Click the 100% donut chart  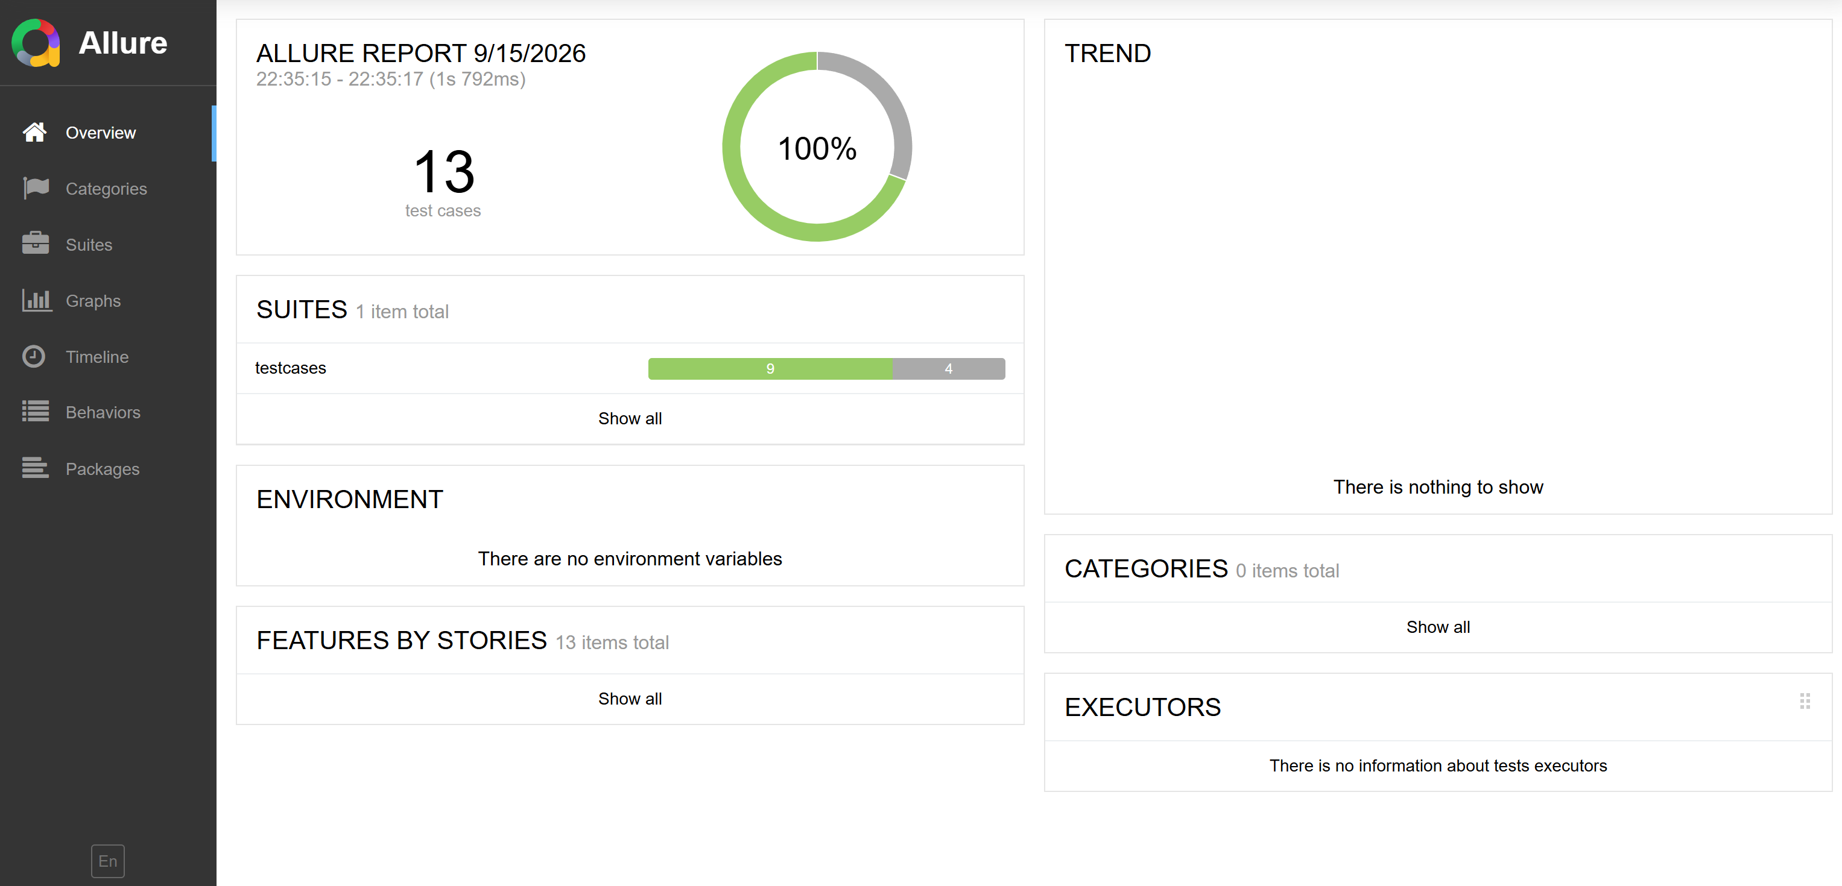(817, 147)
